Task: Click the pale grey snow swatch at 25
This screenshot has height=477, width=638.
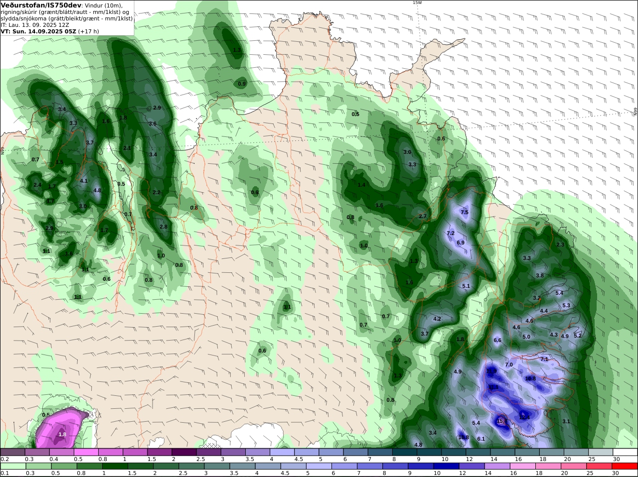Action: (x=601, y=452)
